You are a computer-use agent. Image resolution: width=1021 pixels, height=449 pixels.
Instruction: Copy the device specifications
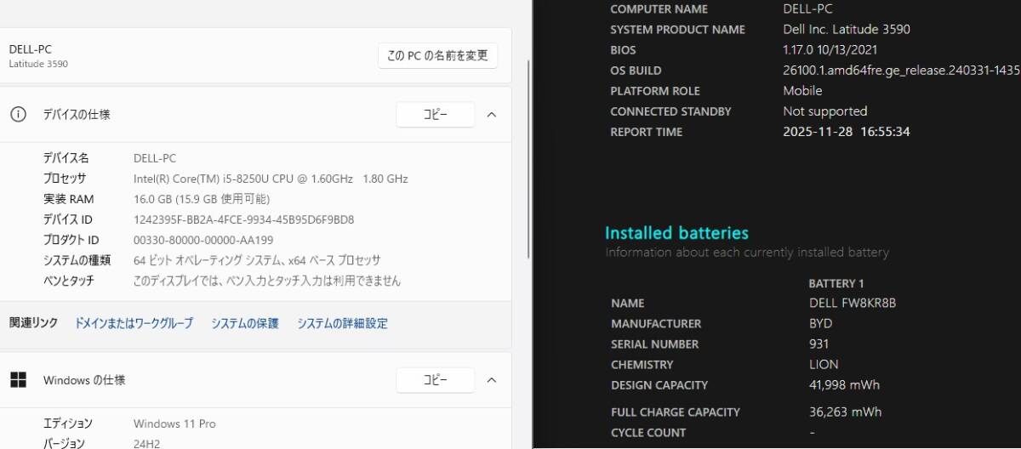point(435,115)
